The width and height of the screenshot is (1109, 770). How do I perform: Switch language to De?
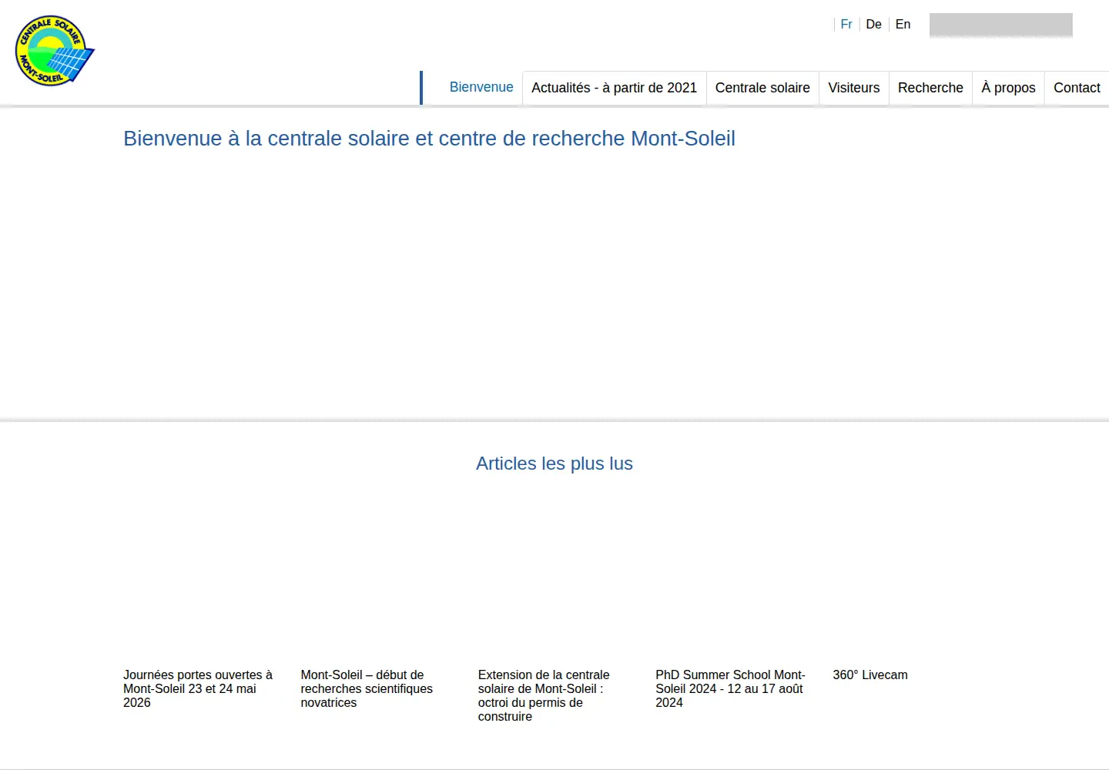pyautogui.click(x=873, y=25)
